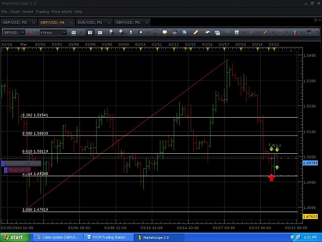Click the add indicator chart icon
The width and height of the screenshot is (322, 242).
click(x=237, y=33)
